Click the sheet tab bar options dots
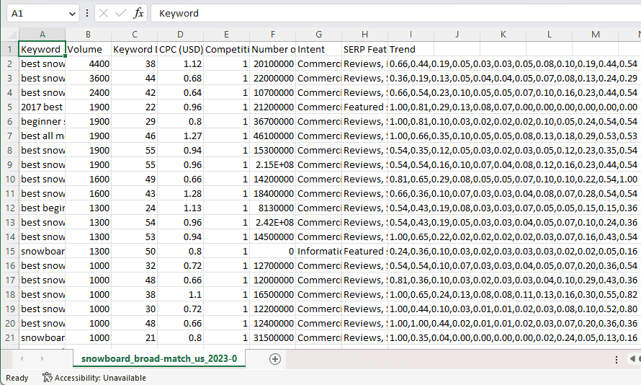This screenshot has width=641, height=385. point(617,359)
